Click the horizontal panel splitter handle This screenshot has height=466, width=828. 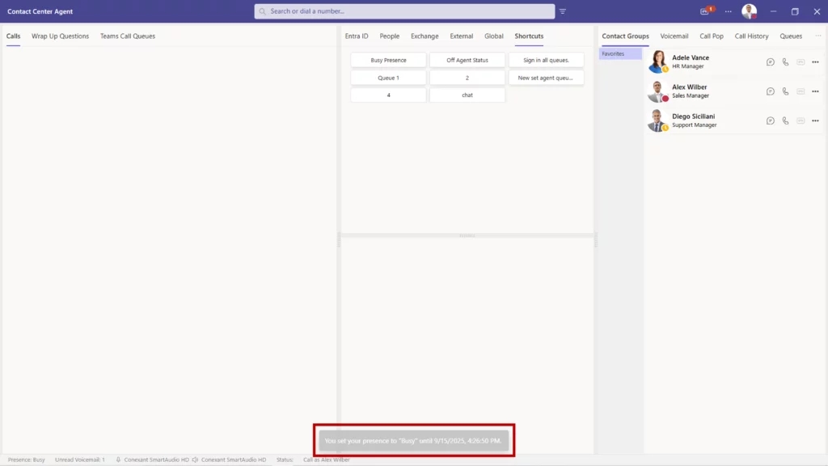click(467, 235)
